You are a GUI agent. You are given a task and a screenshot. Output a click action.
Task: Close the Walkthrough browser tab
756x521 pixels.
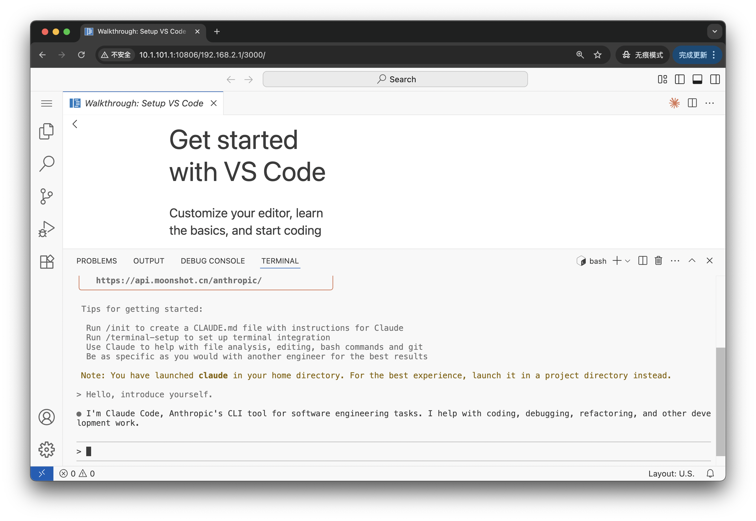pyautogui.click(x=197, y=31)
